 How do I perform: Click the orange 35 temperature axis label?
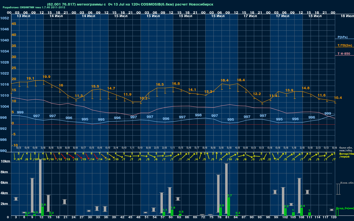14,46
